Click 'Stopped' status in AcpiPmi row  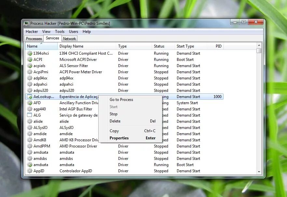161,72
